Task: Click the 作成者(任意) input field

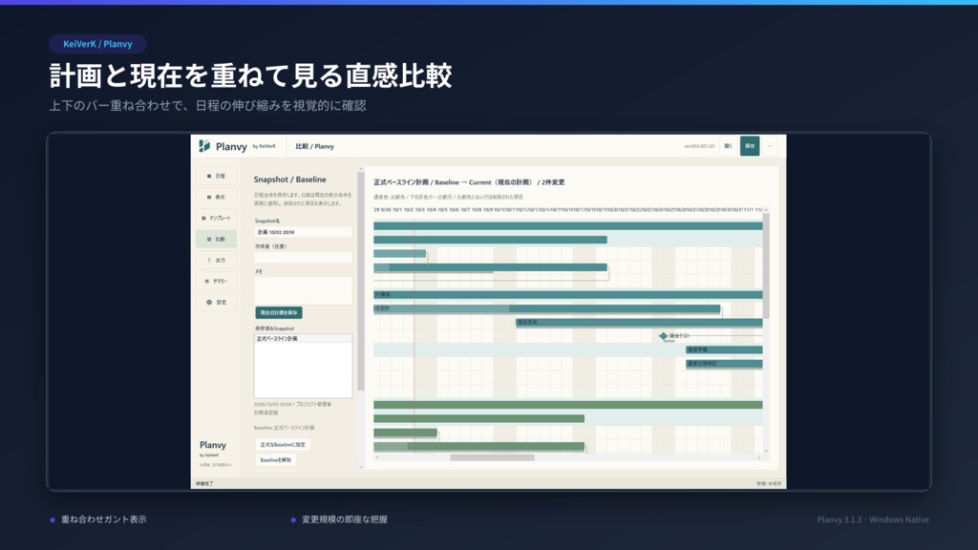Action: tap(303, 257)
